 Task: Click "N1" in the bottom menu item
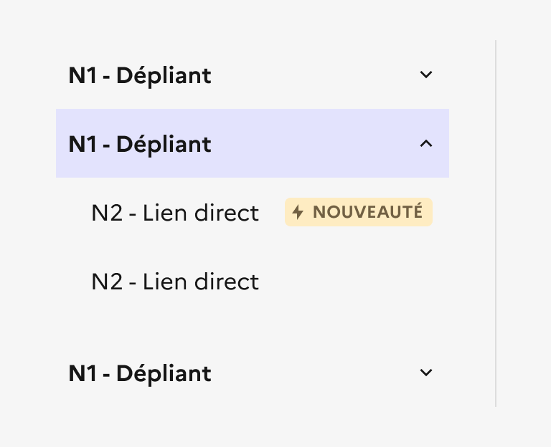[x=83, y=373]
